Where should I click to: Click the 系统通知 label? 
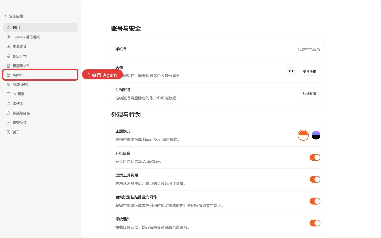pos(123,219)
